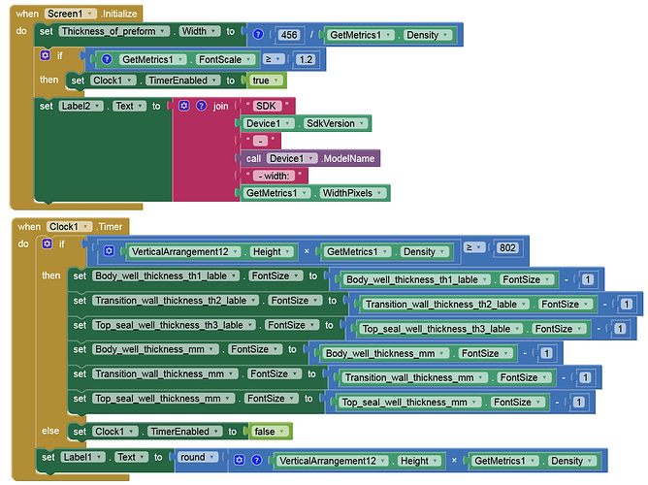
Task: Open the Screen1 dropdown in the Initialize event
Action: click(70, 14)
